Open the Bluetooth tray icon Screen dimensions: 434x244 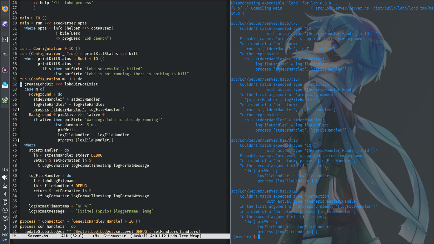pos(5,194)
